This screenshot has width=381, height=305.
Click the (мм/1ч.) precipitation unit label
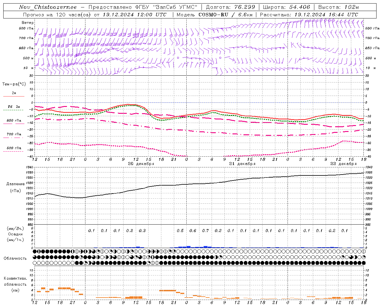point(15,240)
